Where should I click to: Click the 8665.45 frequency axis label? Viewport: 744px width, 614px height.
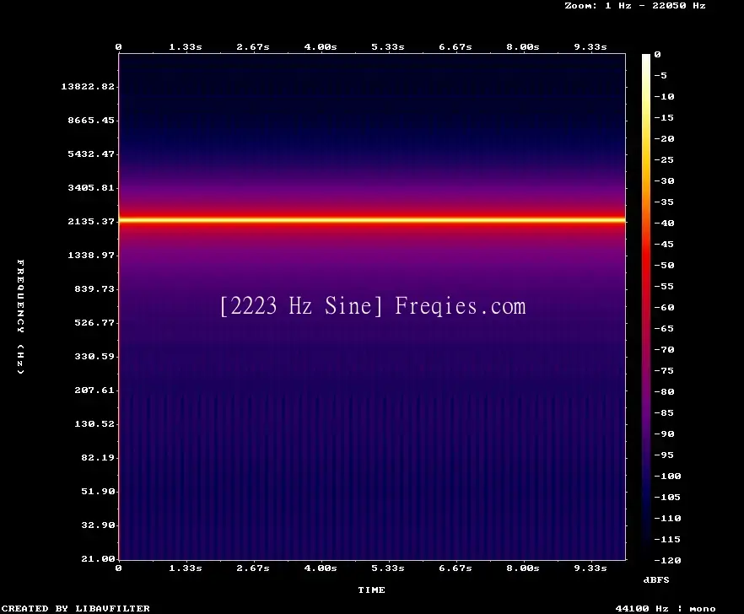(91, 120)
